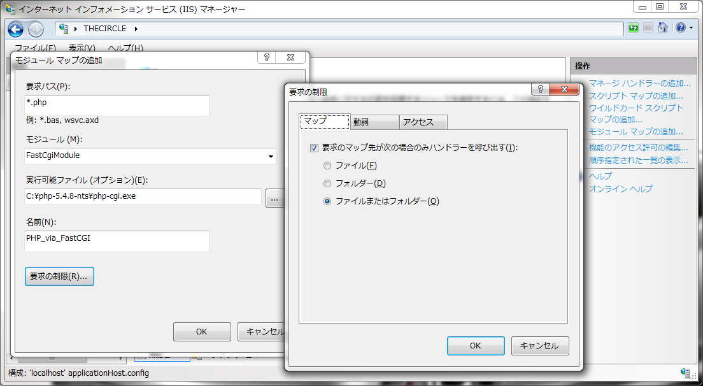
Task: Click help button on 要求の制限 dialog title
Action: (539, 90)
